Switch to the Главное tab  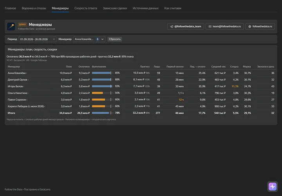(x=10, y=8)
